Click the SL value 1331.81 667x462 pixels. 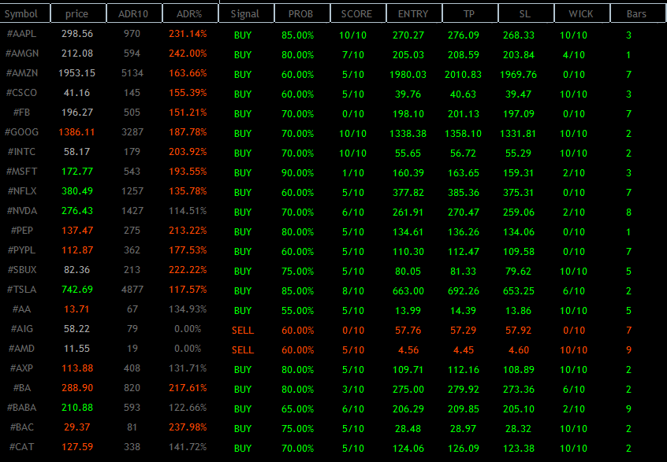[519, 133]
